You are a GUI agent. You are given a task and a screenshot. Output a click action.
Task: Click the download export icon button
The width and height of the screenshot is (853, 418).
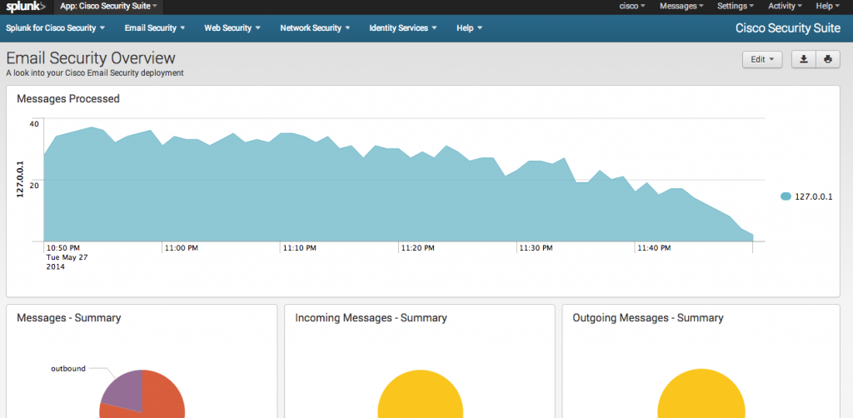click(803, 59)
